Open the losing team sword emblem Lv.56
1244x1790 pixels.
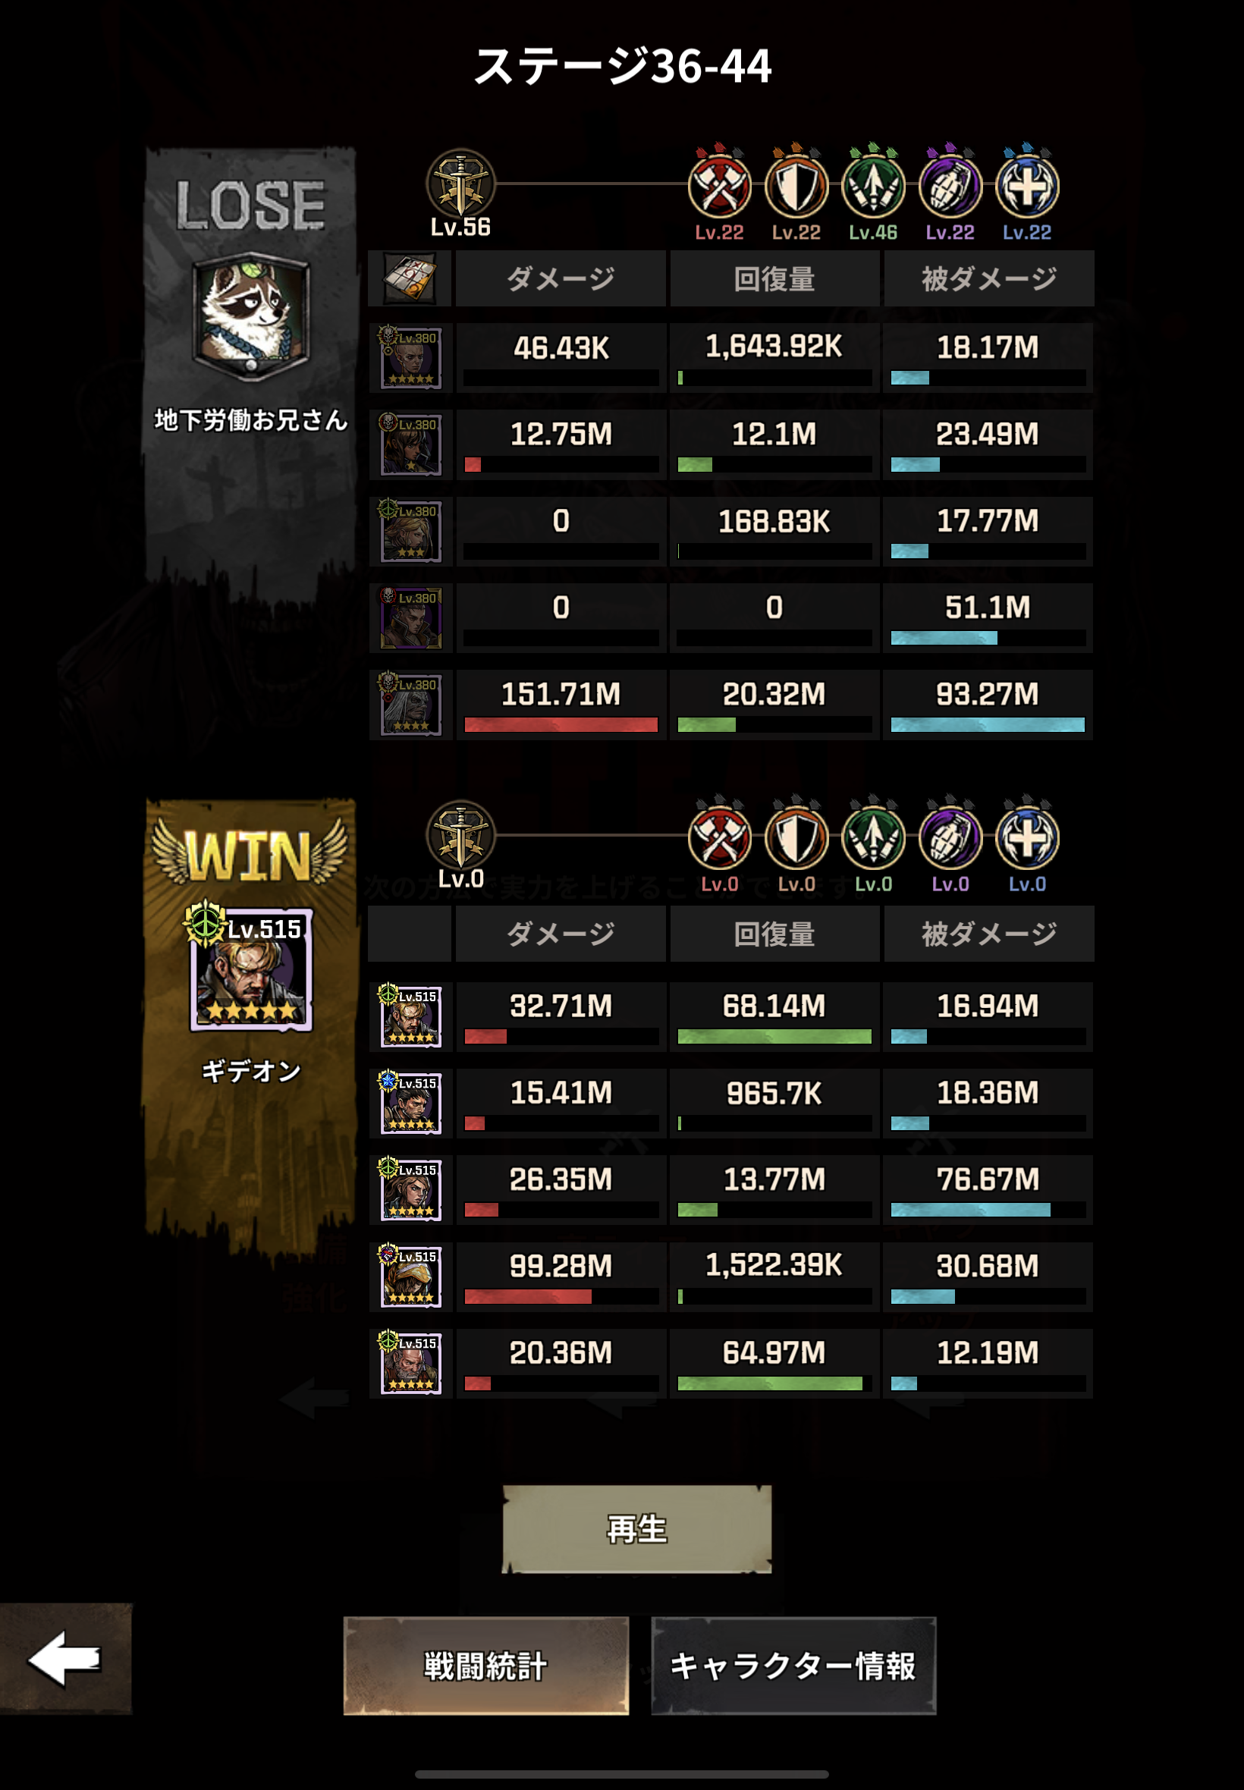[460, 184]
